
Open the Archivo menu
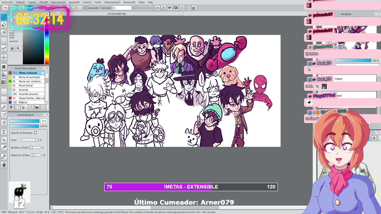pyautogui.click(x=7, y=2)
